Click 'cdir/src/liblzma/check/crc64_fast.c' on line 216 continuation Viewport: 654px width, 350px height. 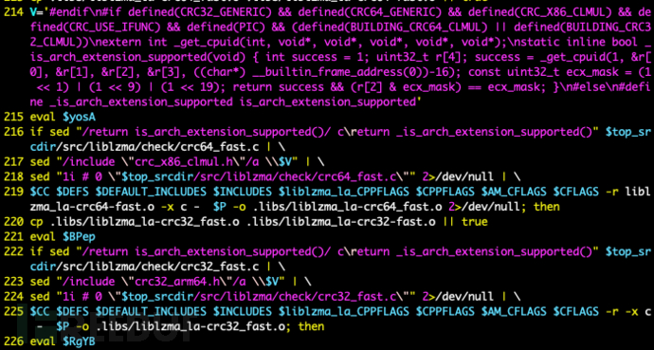click(x=145, y=147)
